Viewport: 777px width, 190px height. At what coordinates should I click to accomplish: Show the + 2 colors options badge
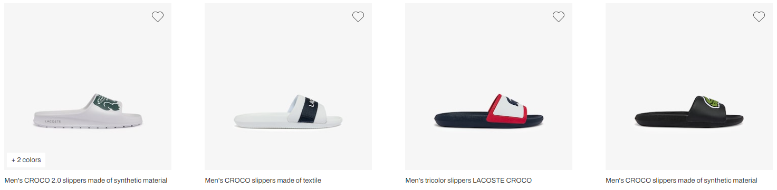[26, 160]
